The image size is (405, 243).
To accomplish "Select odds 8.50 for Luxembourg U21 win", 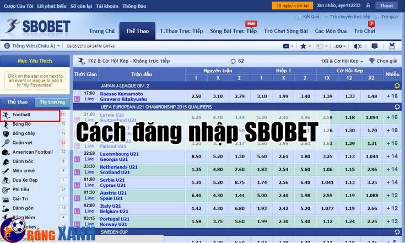I will [x=196, y=156].
